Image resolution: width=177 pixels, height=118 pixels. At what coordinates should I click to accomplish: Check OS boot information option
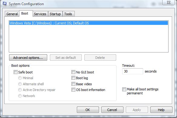[73, 90]
